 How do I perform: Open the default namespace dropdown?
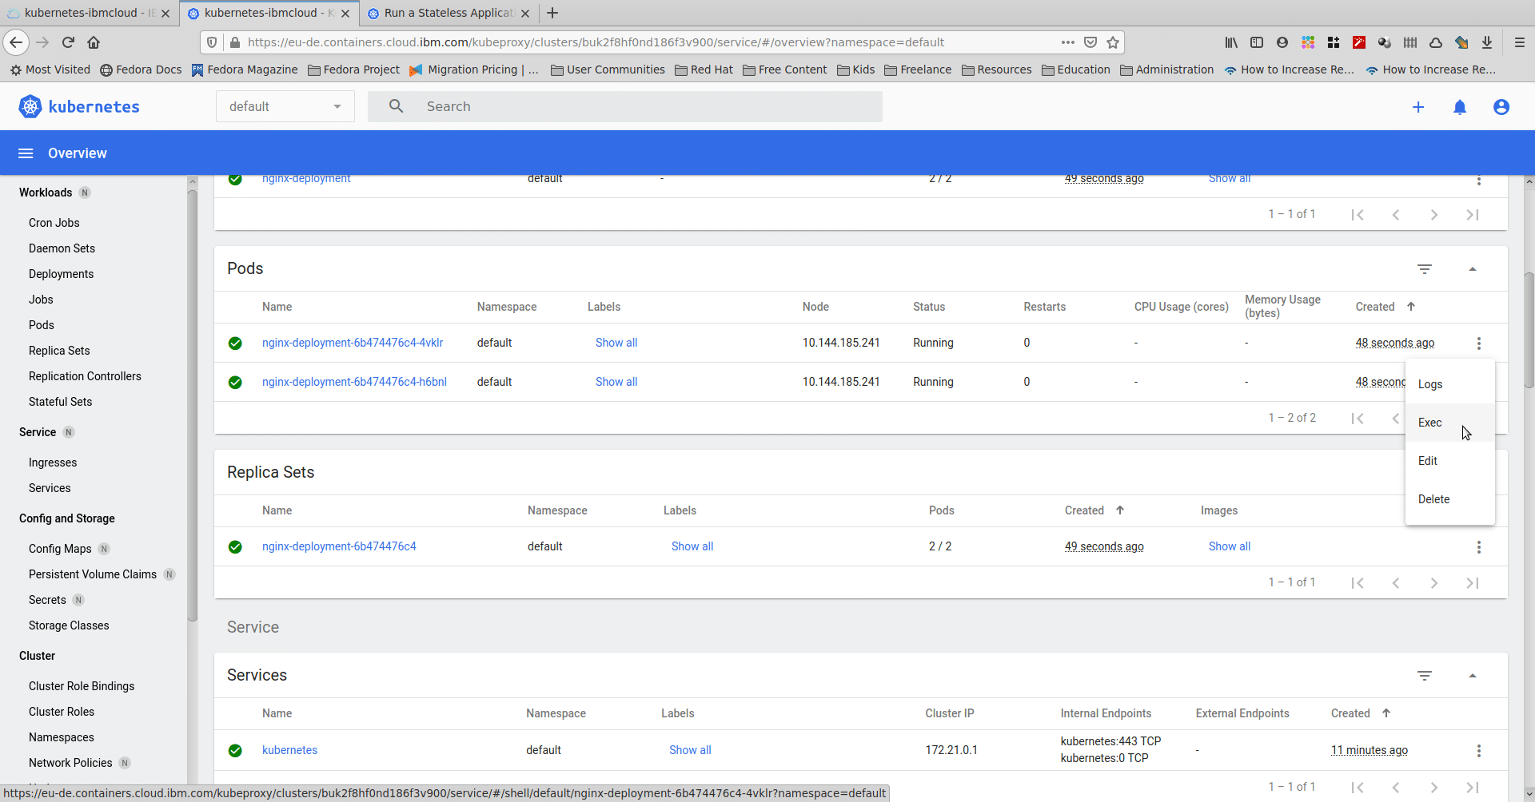(285, 106)
